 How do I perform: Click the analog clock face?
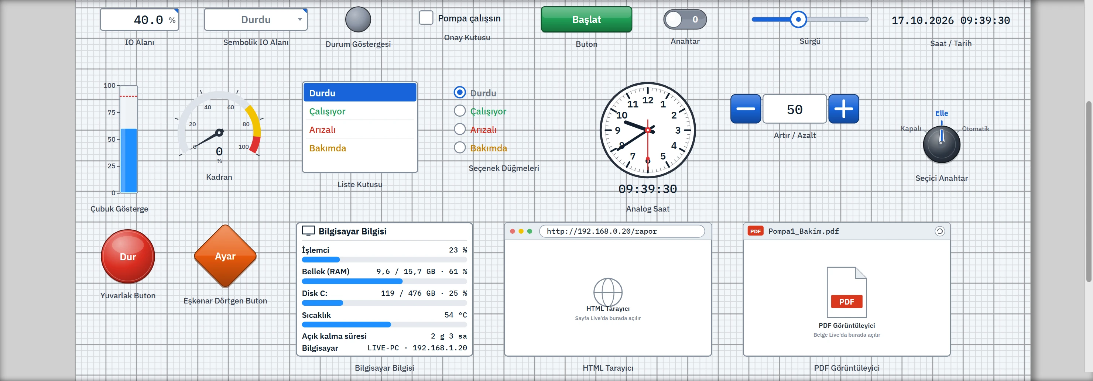click(647, 130)
